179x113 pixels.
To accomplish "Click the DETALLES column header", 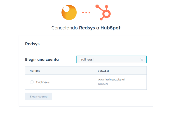I will pos(104,71).
